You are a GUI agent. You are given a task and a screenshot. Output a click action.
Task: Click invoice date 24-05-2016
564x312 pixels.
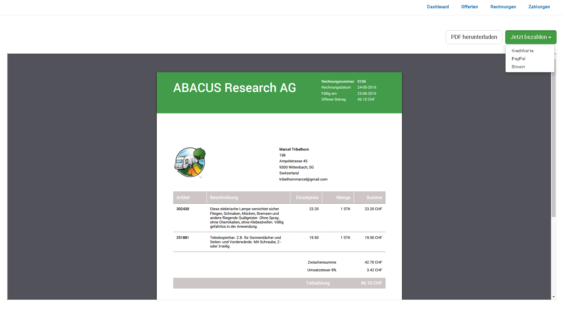point(367,87)
